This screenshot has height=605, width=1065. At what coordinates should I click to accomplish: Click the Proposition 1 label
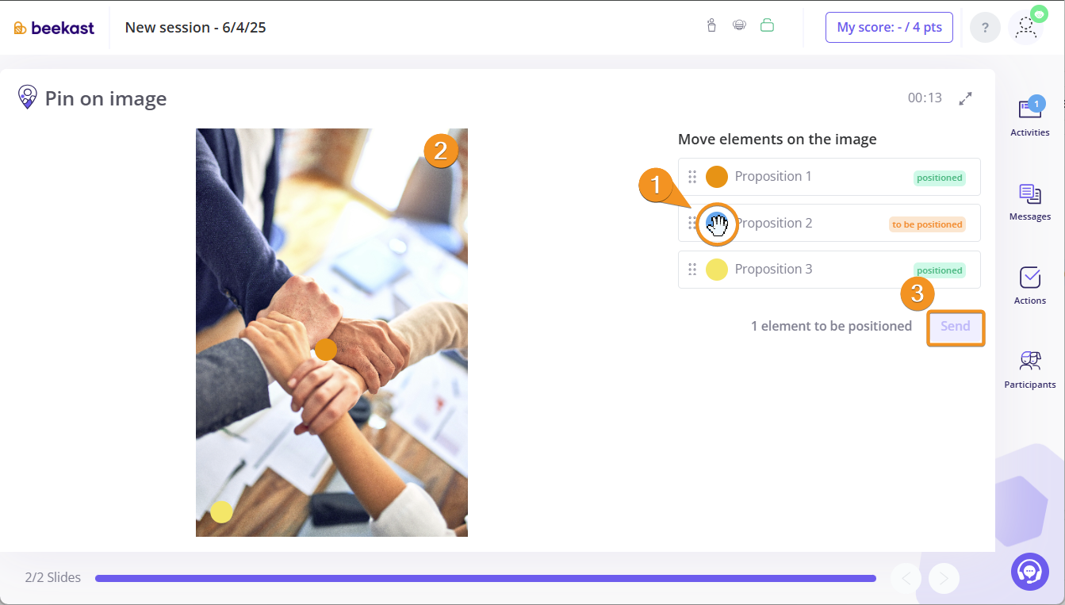point(773,176)
